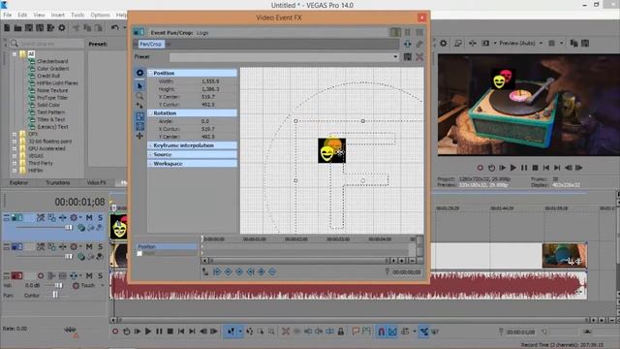Arm the audio track for record
Viewport: 620px width, 349px height.
point(41,275)
